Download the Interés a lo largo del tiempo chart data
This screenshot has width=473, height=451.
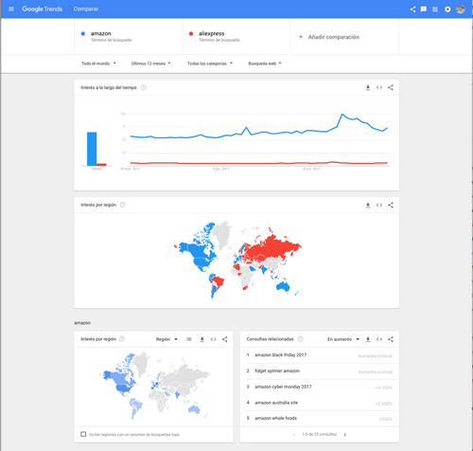368,88
